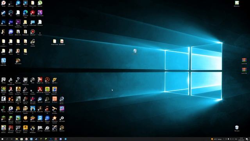Select the Adobe Animate desktop shortcut
The image size is (250, 141).
(11, 22)
